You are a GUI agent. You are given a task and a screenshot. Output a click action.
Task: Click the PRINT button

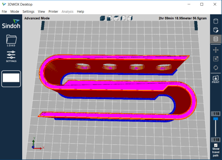coord(216,79)
